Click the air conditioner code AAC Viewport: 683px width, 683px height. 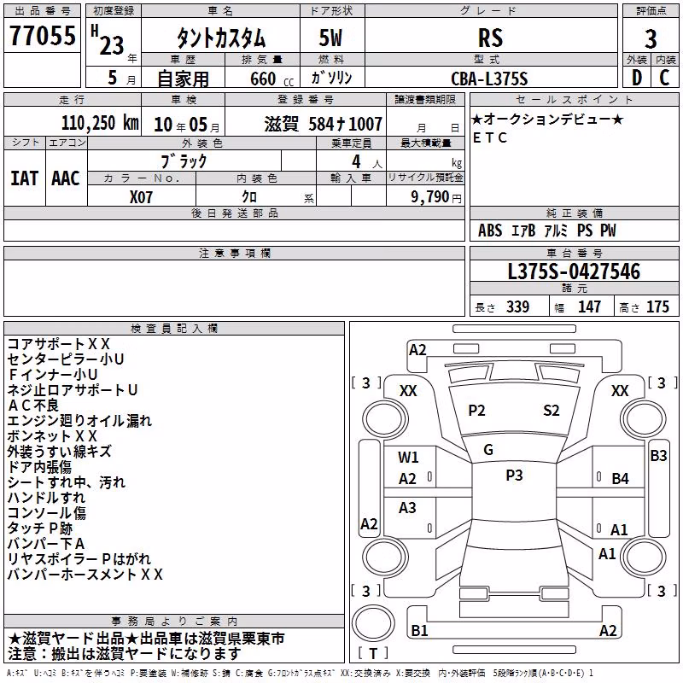pos(66,178)
